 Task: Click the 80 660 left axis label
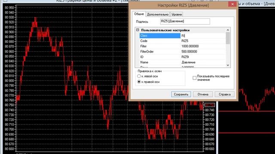tap(9, 149)
